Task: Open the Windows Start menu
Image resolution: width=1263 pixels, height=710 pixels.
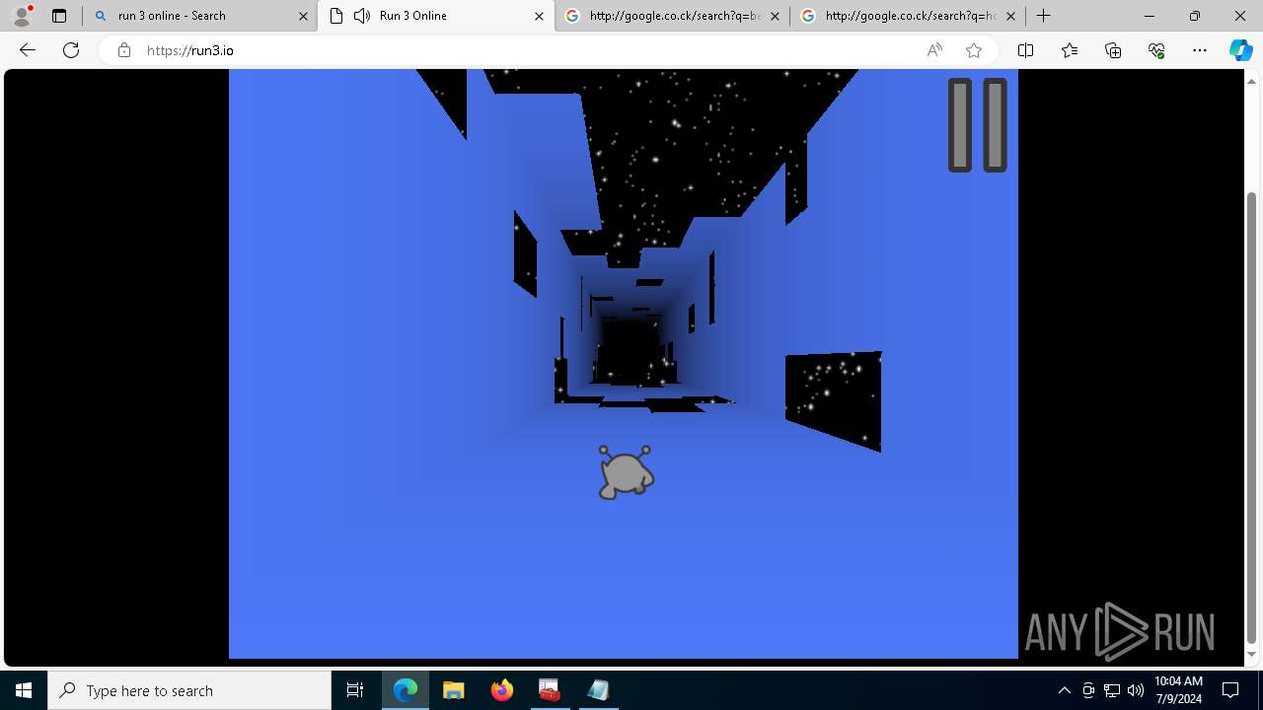Action: coord(24,690)
